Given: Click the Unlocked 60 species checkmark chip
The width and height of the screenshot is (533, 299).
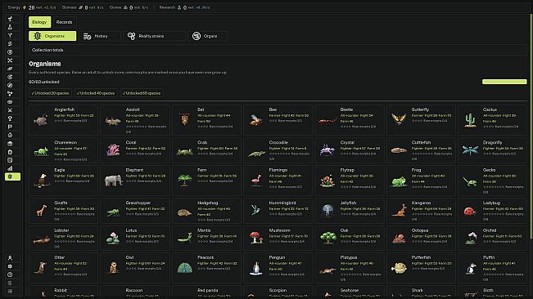Looking at the screenshot, I should tap(142, 93).
